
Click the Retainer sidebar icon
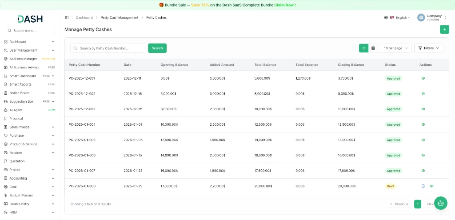pyautogui.click(x=5, y=152)
